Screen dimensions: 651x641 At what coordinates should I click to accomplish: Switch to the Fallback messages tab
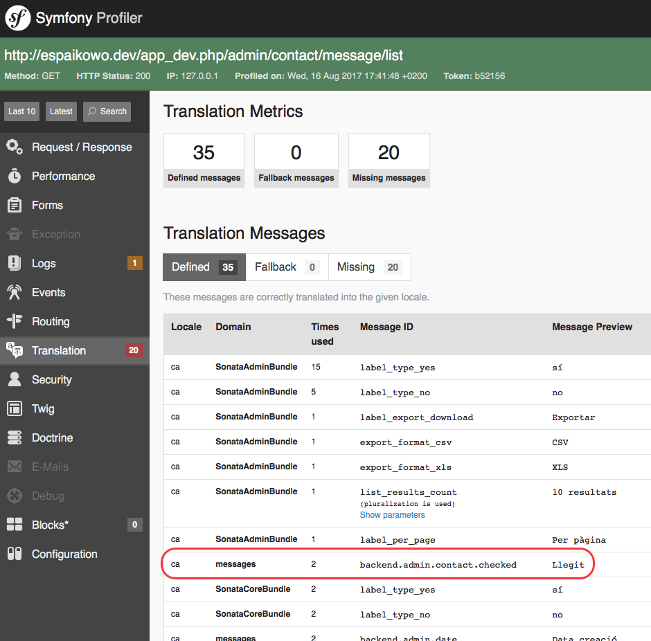[x=287, y=267]
